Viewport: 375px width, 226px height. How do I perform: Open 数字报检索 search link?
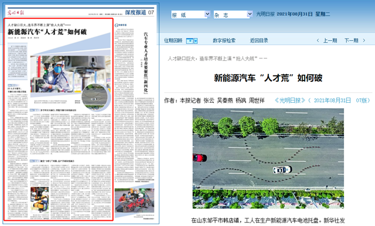pyautogui.click(x=224, y=40)
